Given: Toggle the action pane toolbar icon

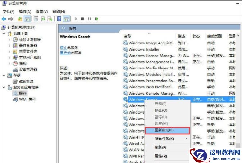Looking at the screenshot, I should (x=67, y=19).
